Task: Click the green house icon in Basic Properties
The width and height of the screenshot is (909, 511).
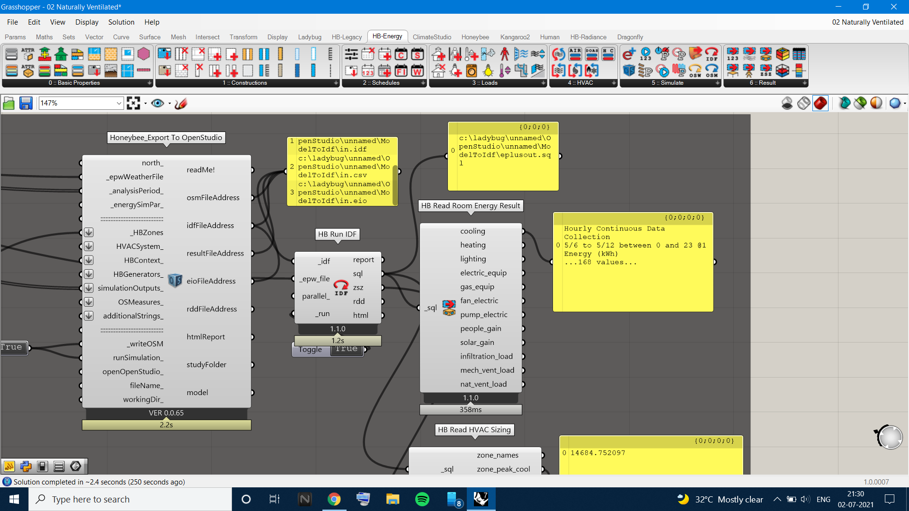Action: click(61, 54)
